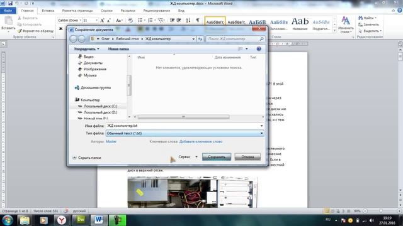Image resolution: width=403 pixels, height=226 pixels.
Task: Click the Сохранить button
Action: 217,157
